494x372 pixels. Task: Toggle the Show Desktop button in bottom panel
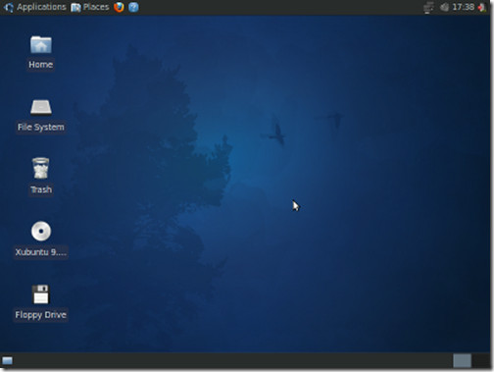(x=7, y=360)
